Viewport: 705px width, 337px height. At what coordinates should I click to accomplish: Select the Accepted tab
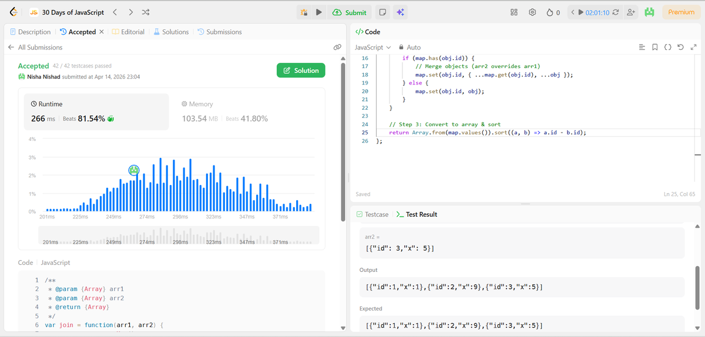click(x=78, y=32)
